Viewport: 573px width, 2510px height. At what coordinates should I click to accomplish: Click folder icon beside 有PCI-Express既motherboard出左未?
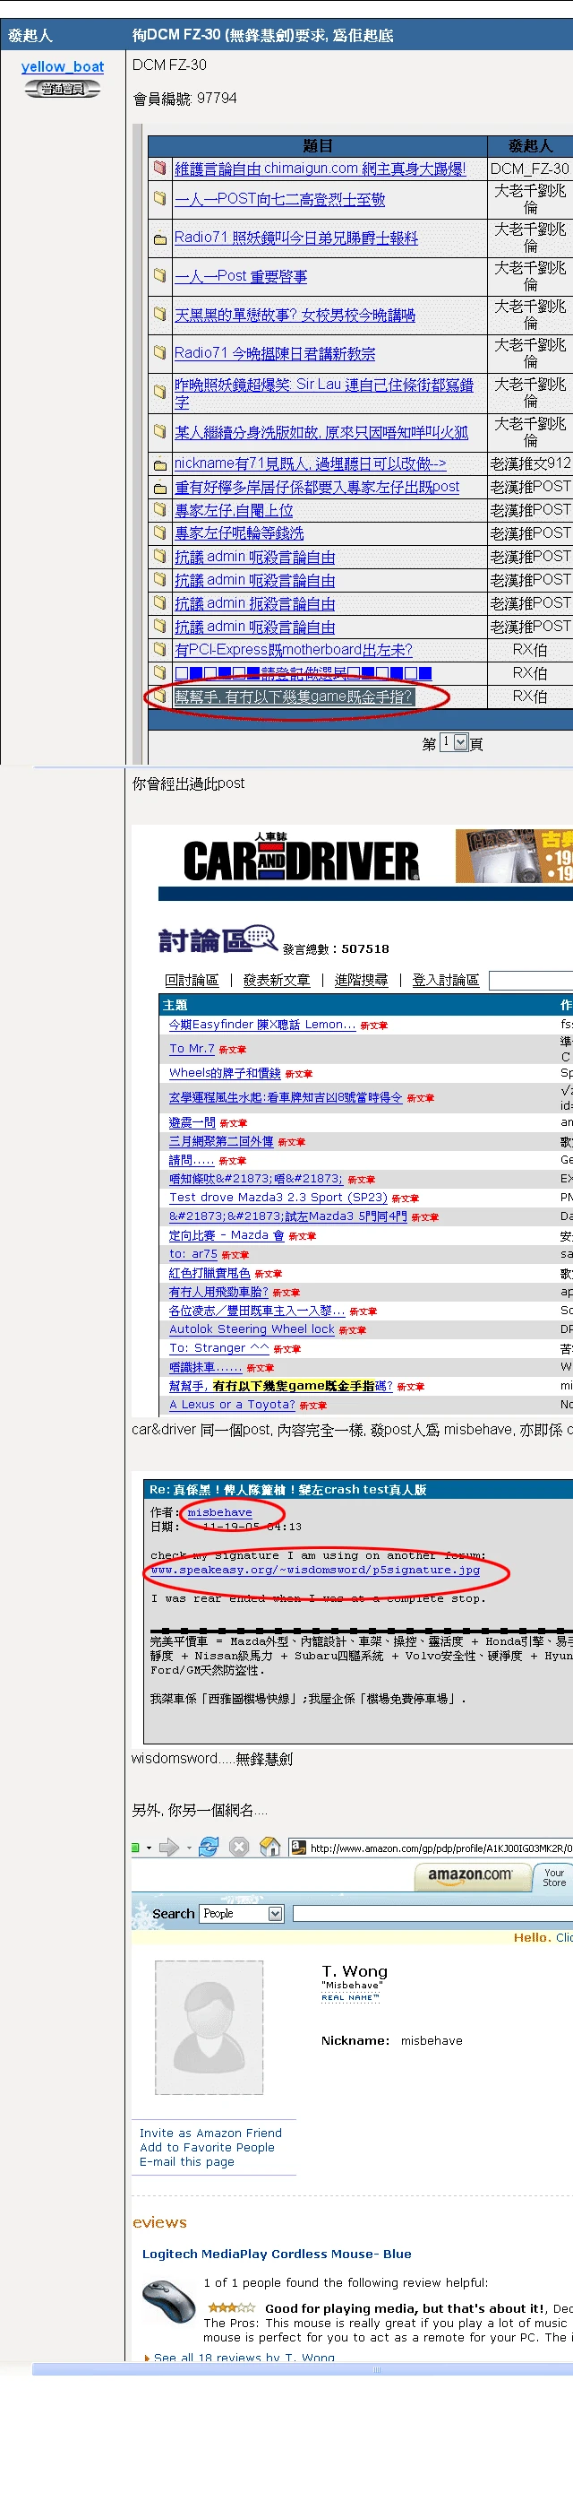(x=159, y=649)
